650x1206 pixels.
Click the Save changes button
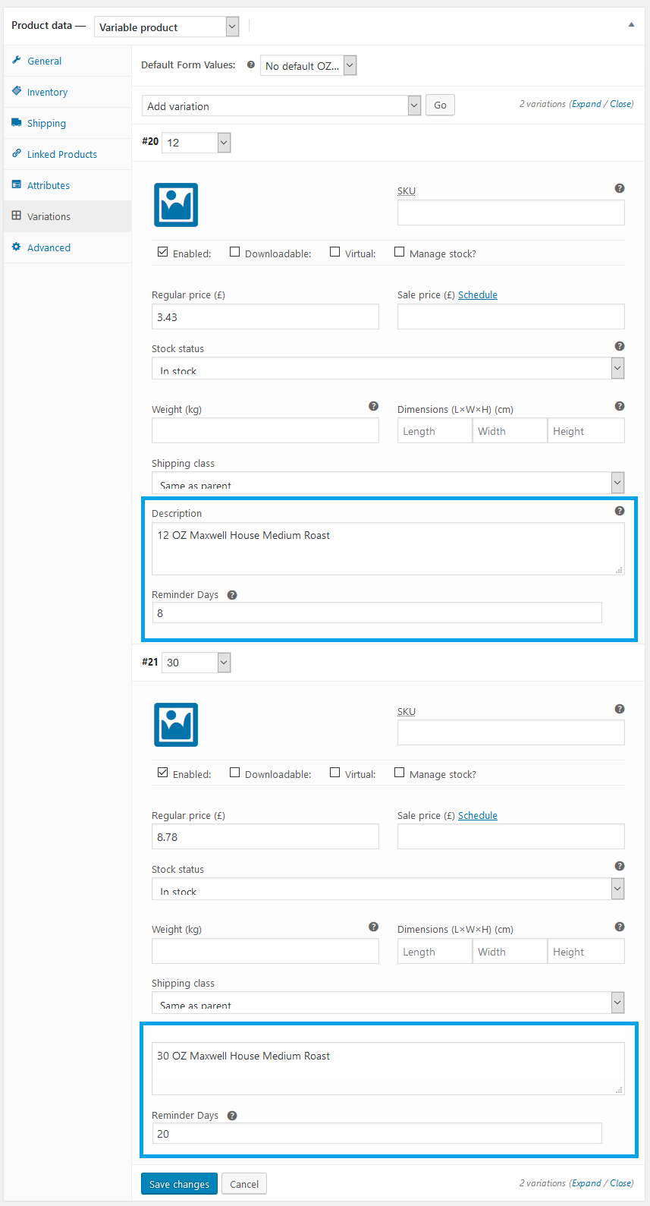pyautogui.click(x=179, y=1184)
